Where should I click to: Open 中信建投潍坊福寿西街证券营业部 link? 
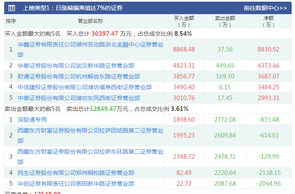(85, 87)
